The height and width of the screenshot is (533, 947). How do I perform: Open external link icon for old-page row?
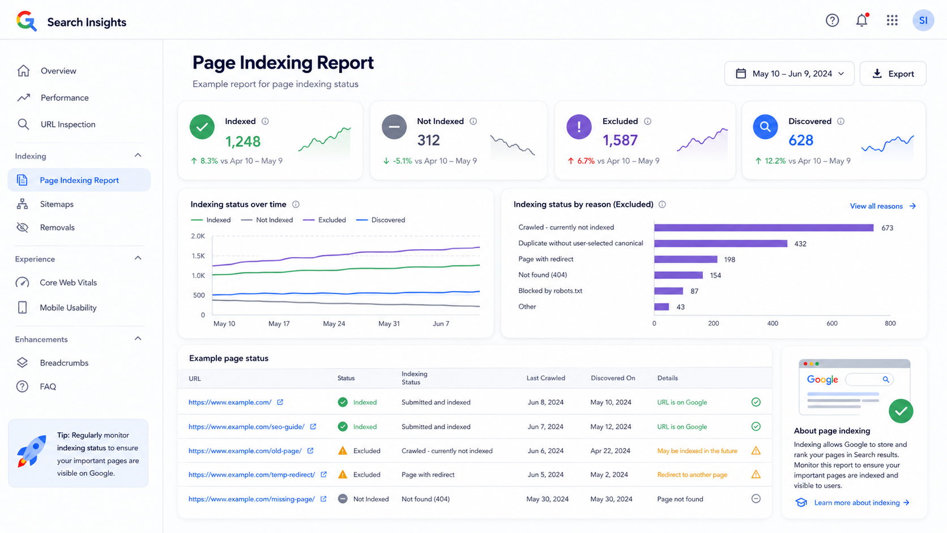pos(310,451)
